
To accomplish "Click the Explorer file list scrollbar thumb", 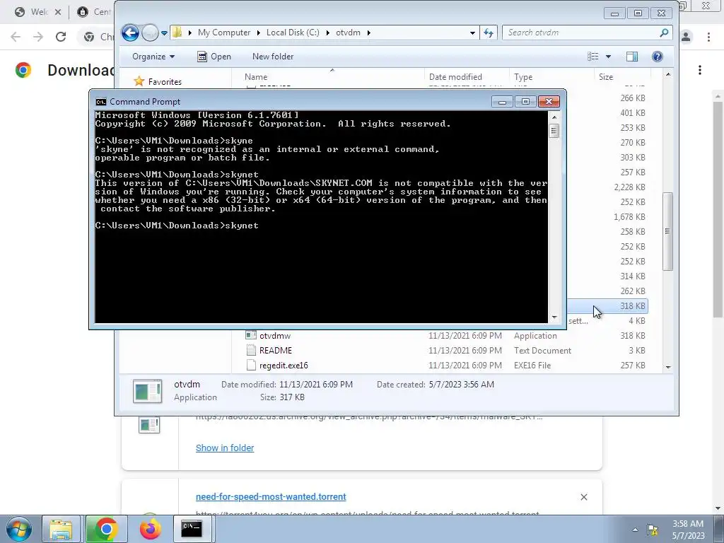I will (x=667, y=231).
